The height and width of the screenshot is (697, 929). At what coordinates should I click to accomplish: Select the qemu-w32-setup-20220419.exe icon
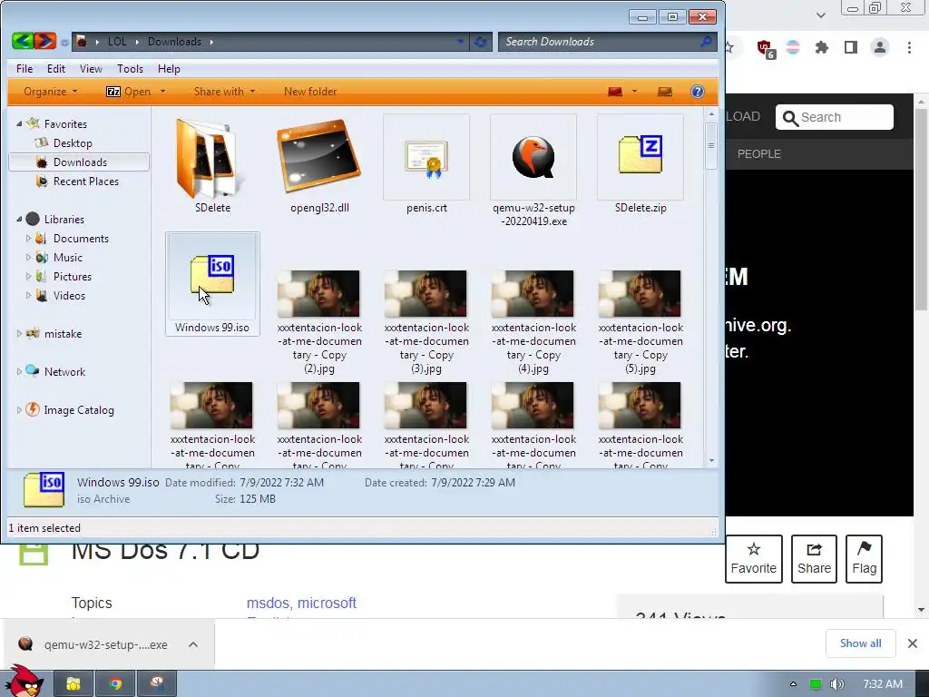[533, 158]
